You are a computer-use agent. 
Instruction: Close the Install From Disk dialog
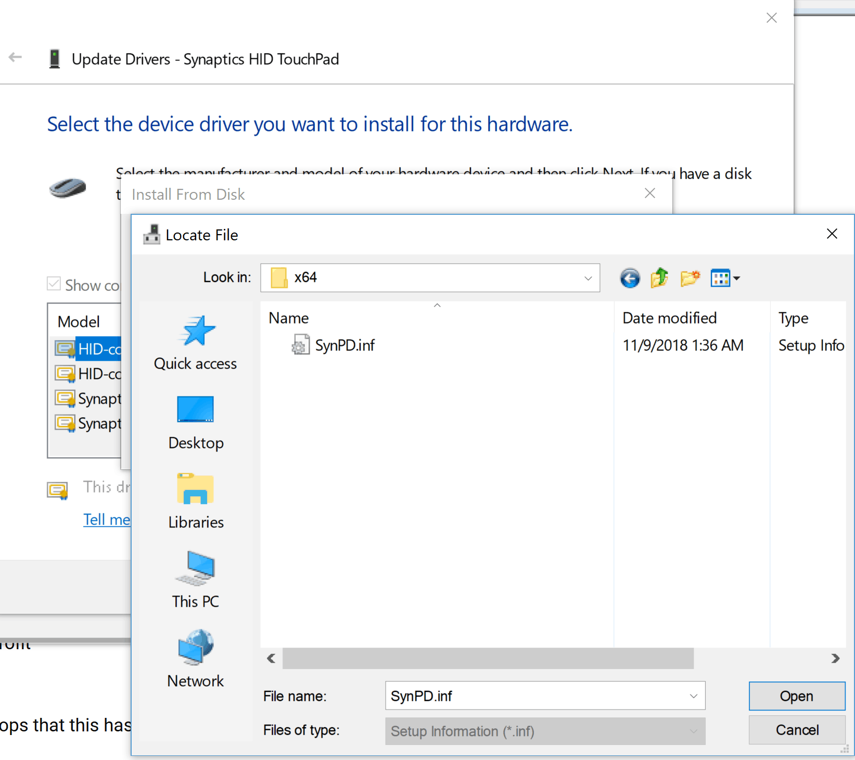click(649, 194)
